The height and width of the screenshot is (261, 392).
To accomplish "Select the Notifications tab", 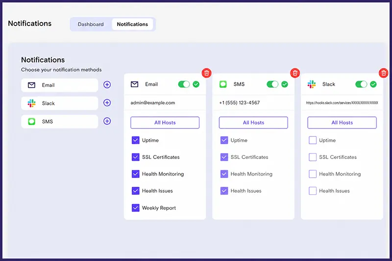I will click(132, 24).
